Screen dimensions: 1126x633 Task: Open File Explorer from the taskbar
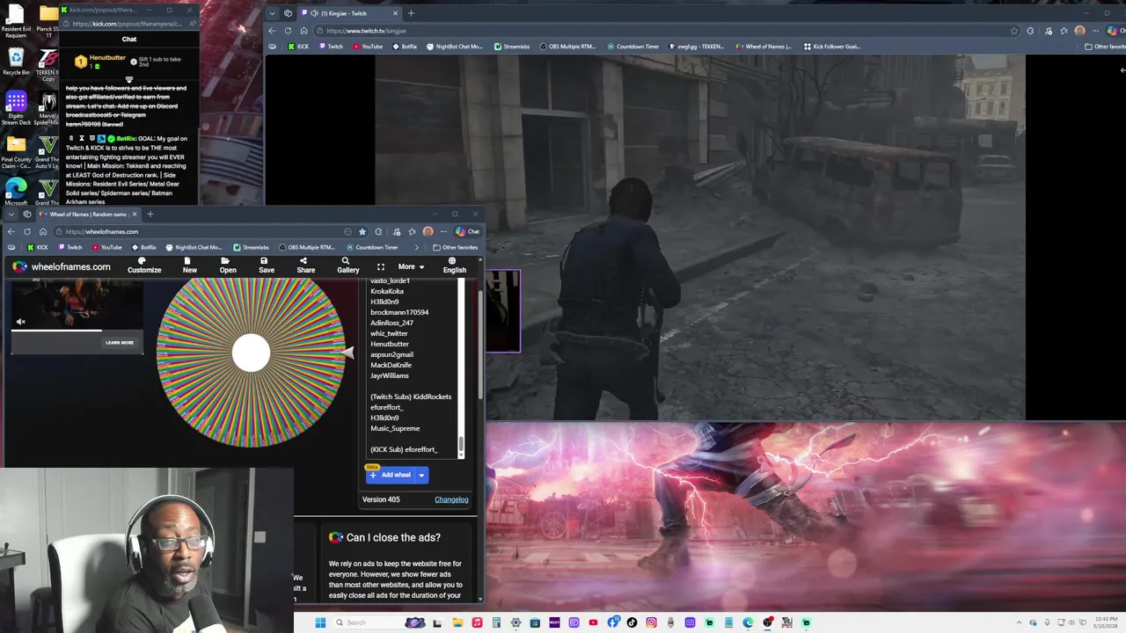pyautogui.click(x=457, y=622)
